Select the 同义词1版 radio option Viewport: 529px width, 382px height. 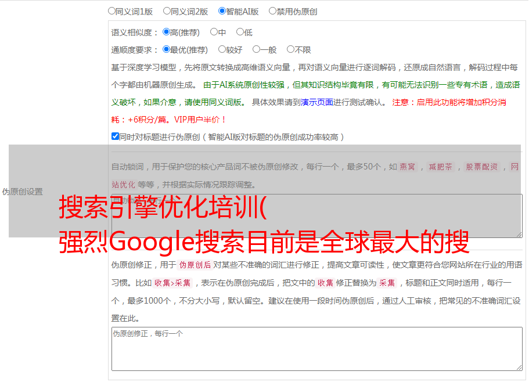tap(111, 11)
